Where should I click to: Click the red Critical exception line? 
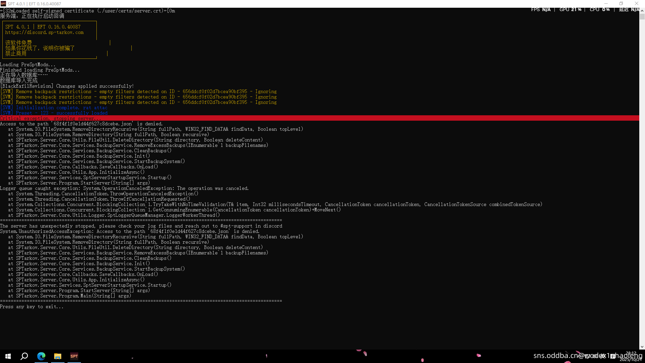click(x=50, y=118)
